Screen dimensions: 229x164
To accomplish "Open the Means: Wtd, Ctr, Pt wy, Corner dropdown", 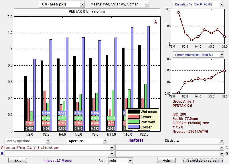I will [x=119, y=4].
